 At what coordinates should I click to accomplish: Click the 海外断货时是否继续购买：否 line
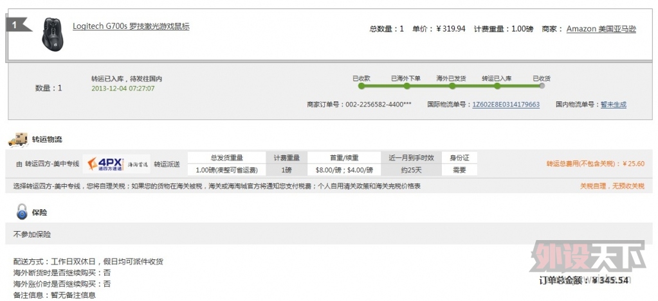click(62, 273)
